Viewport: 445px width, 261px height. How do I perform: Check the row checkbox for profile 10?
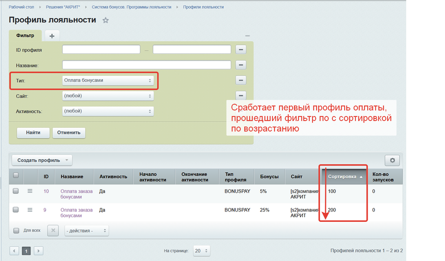click(16, 191)
